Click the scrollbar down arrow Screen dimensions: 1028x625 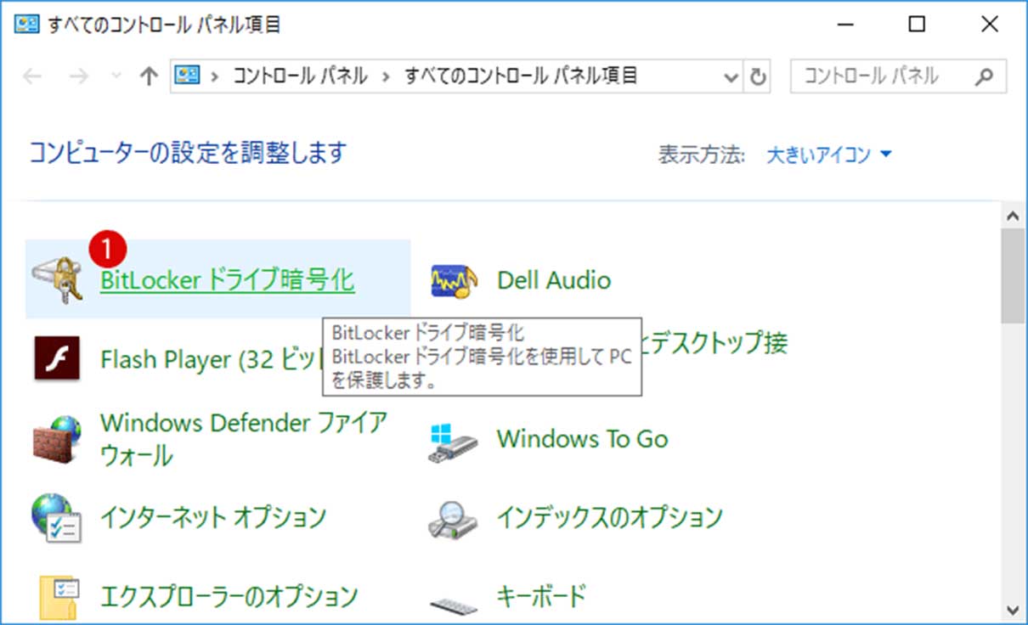pyautogui.click(x=1012, y=609)
